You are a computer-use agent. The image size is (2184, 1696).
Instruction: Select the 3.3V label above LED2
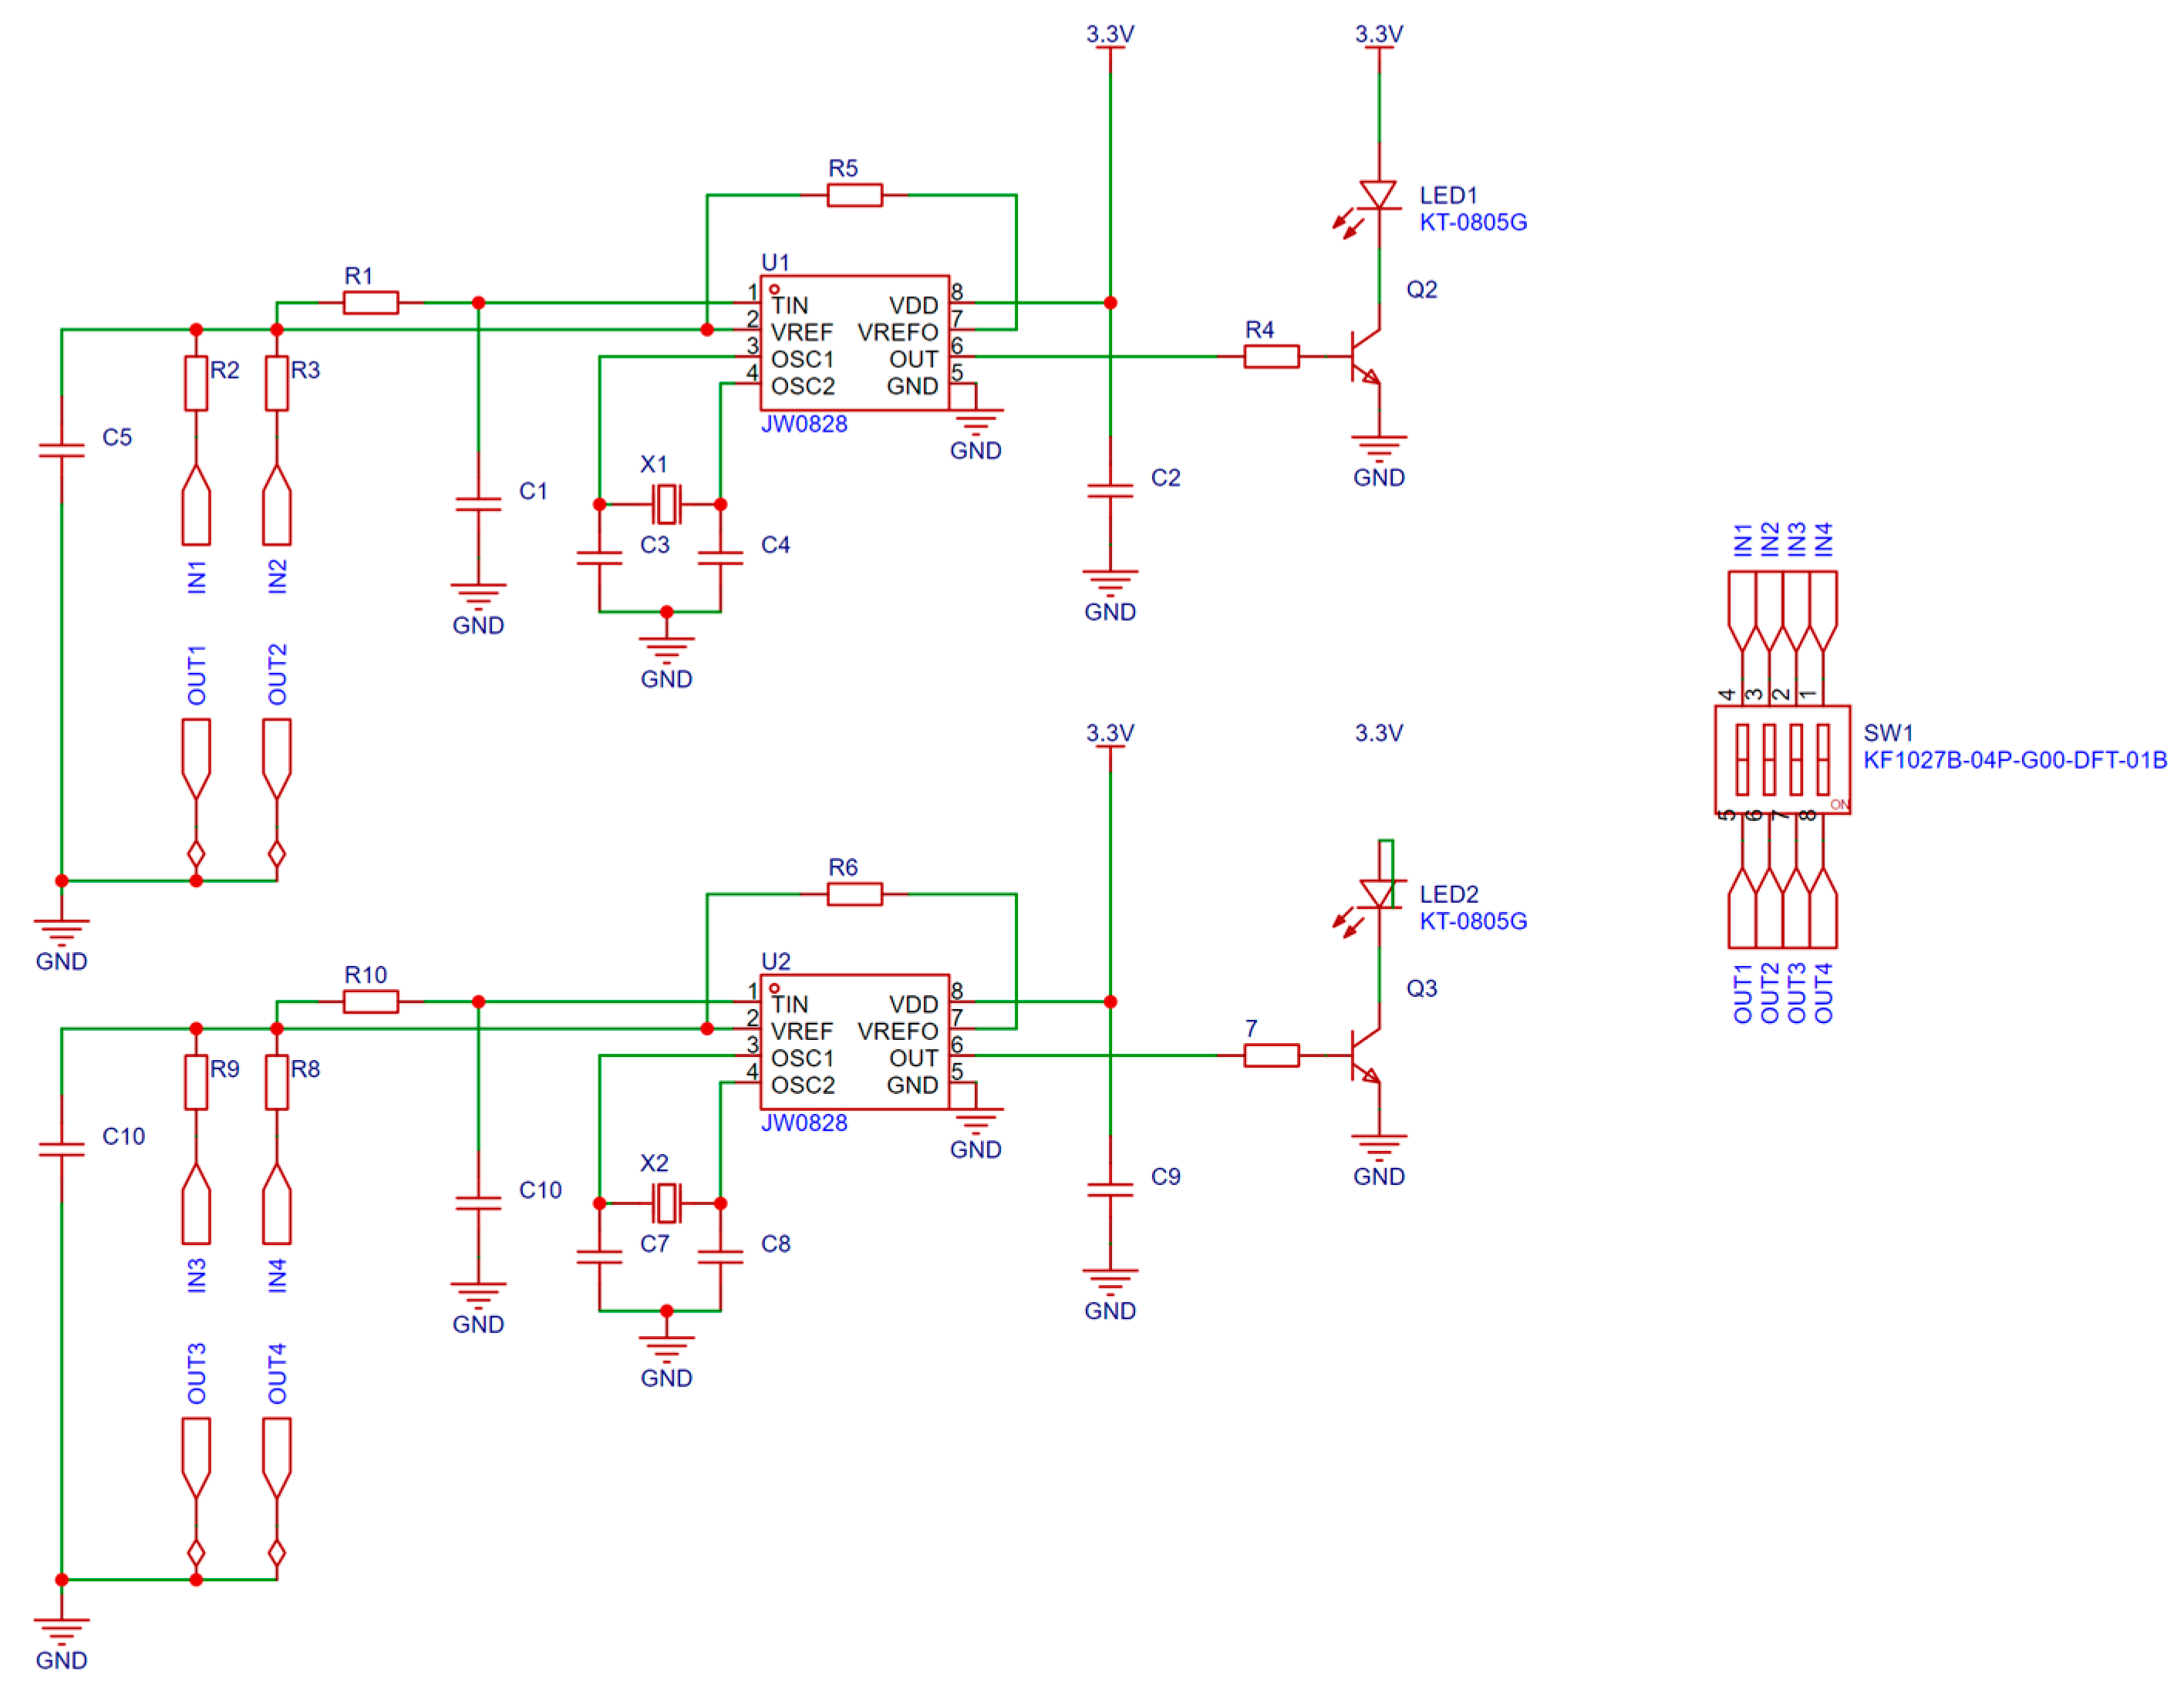1379,732
